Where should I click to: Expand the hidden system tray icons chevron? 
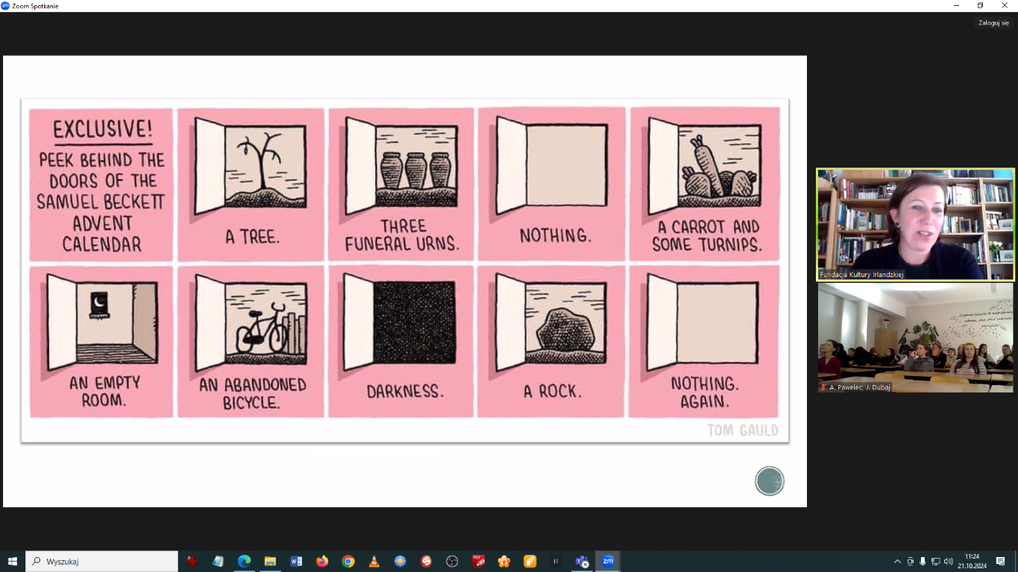[x=897, y=561]
